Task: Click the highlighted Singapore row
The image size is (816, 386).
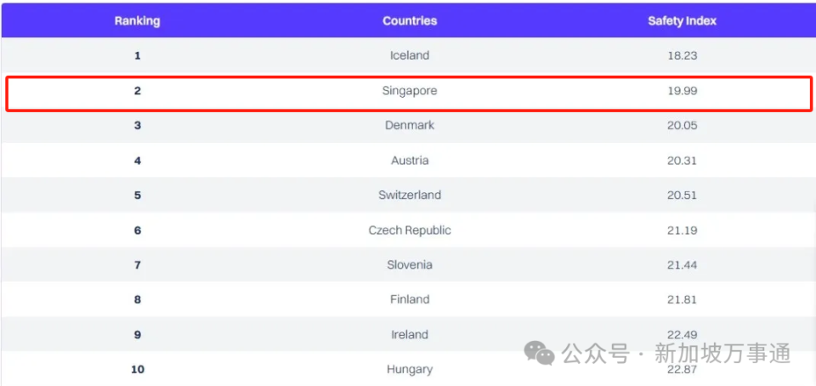Action: 409,94
